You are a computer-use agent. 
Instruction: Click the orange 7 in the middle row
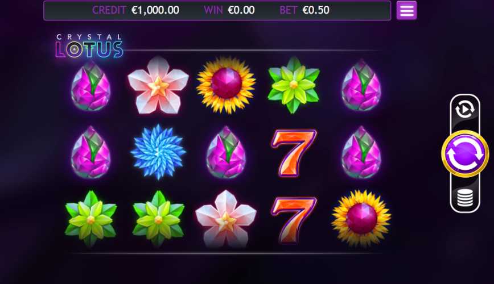pyautogui.click(x=294, y=153)
